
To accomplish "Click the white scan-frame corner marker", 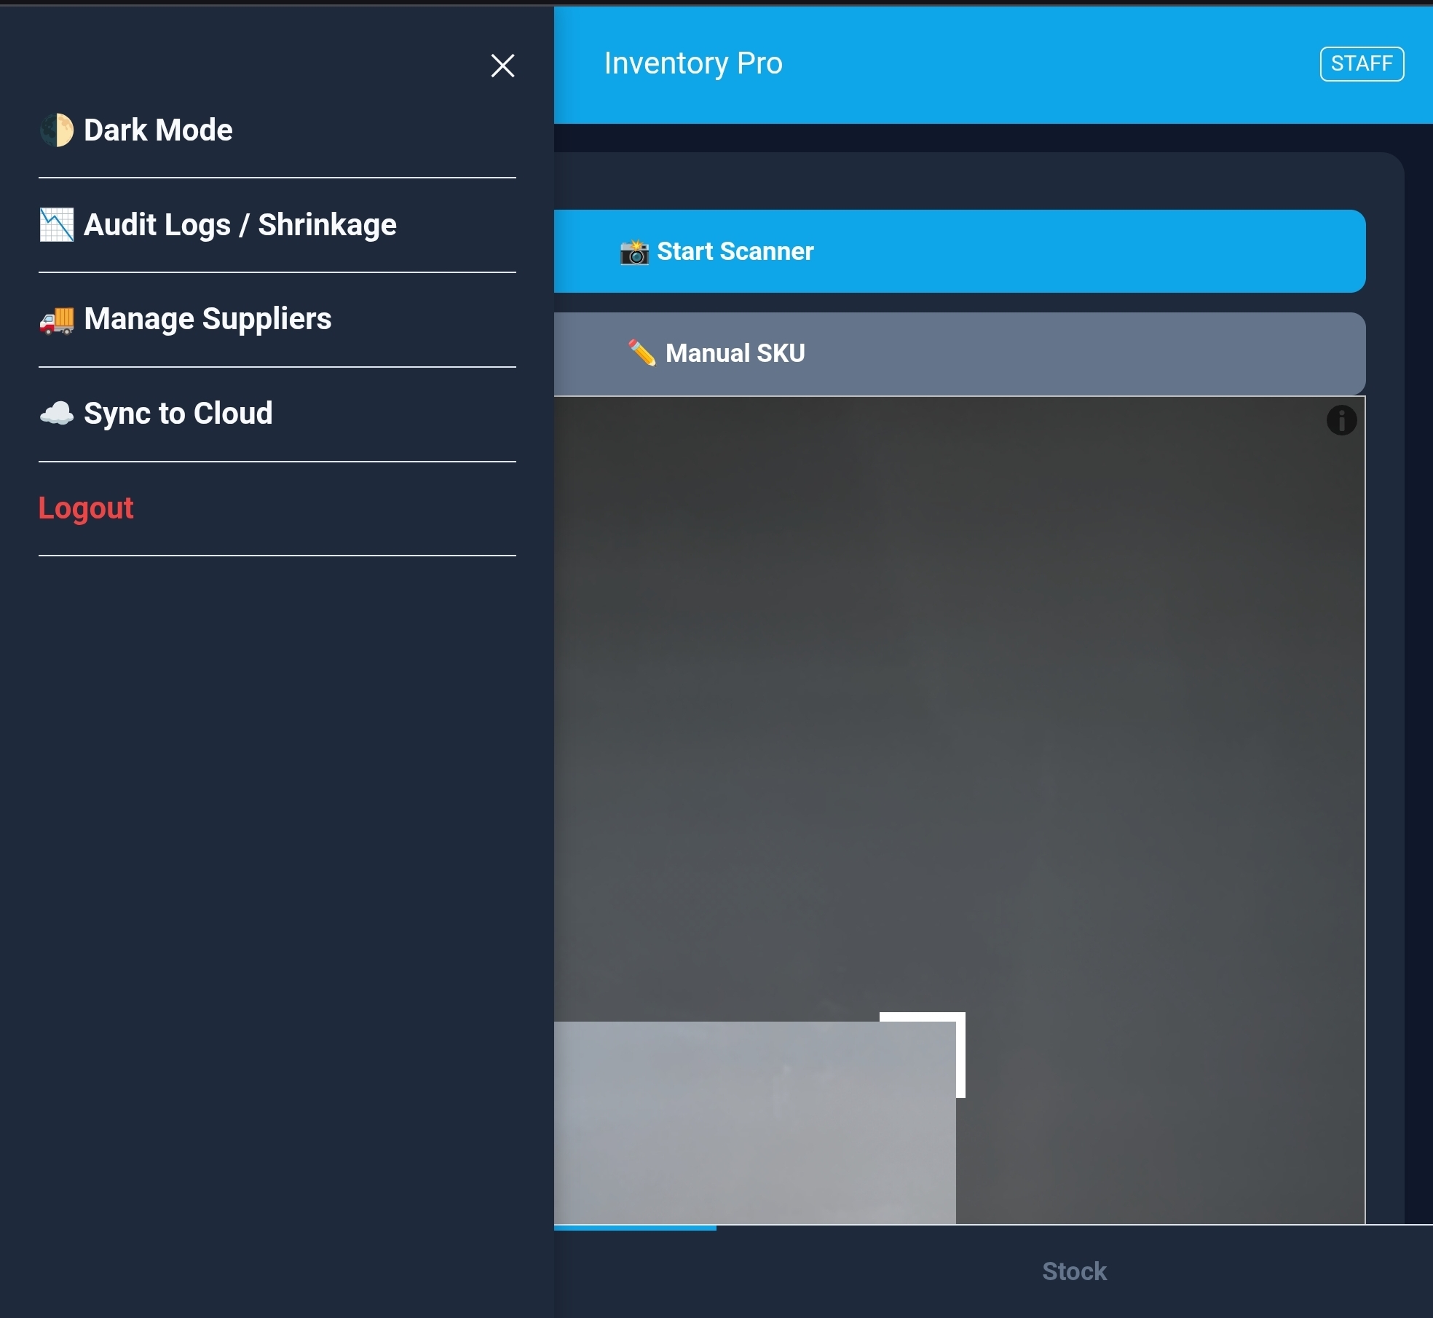I will click(x=960, y=1018).
